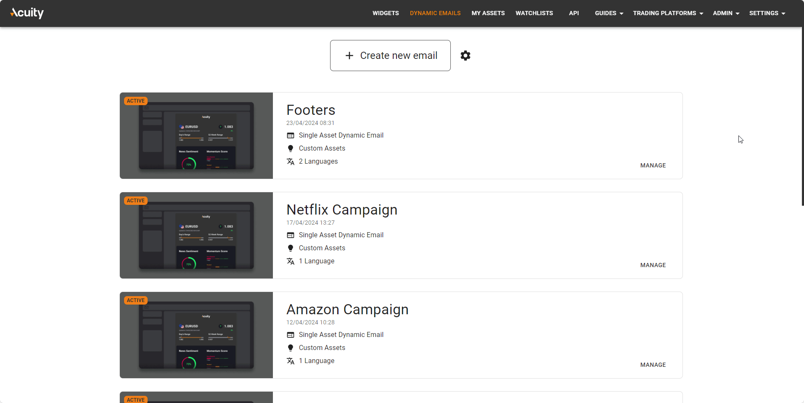Open the Footers email thumbnail

click(x=196, y=135)
